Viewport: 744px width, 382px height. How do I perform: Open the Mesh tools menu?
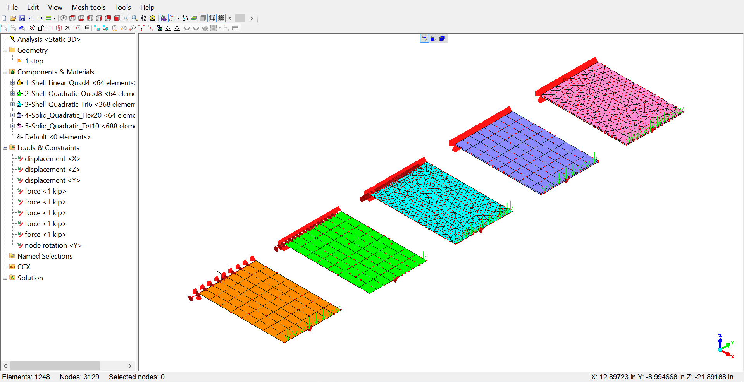point(89,7)
